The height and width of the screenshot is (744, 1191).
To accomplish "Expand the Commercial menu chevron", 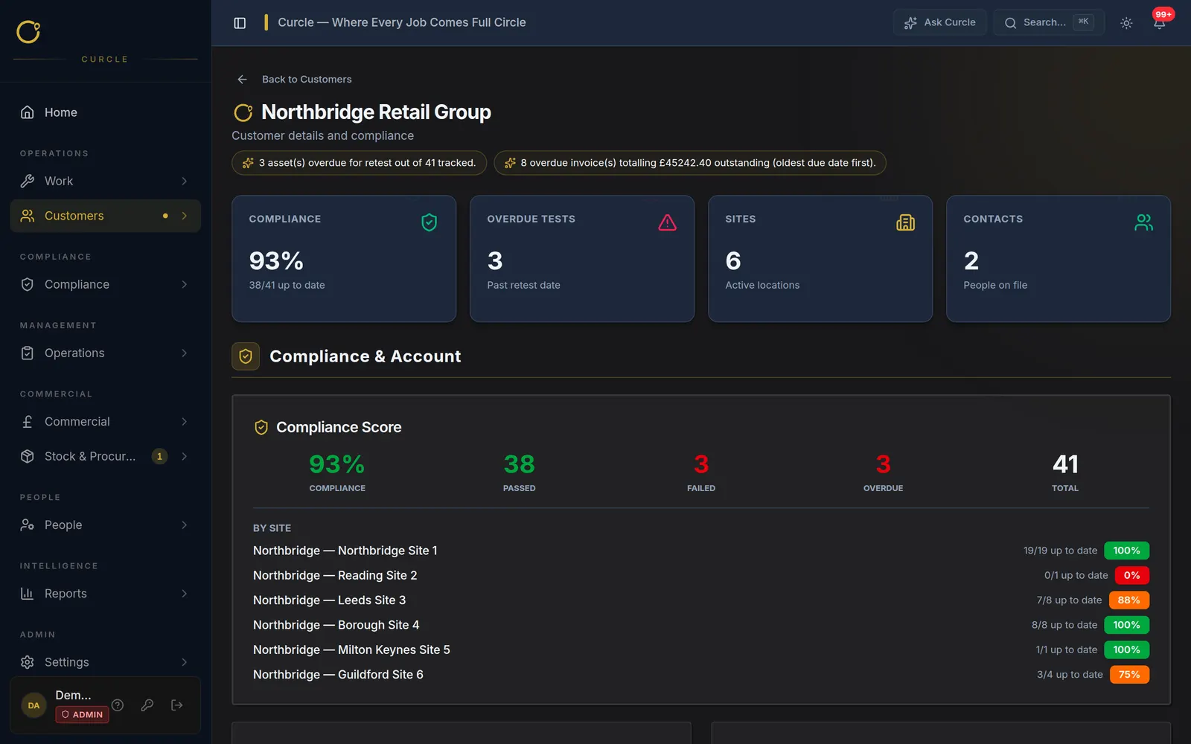I will (x=184, y=421).
